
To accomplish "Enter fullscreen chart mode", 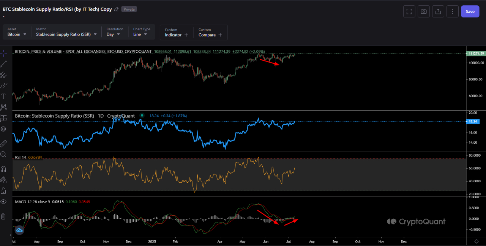I will (x=409, y=11).
